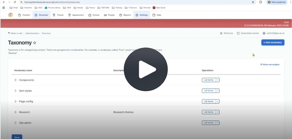This screenshot has height=139, width=292.
Task: Open the Reports admin menu
Action: click(125, 15)
